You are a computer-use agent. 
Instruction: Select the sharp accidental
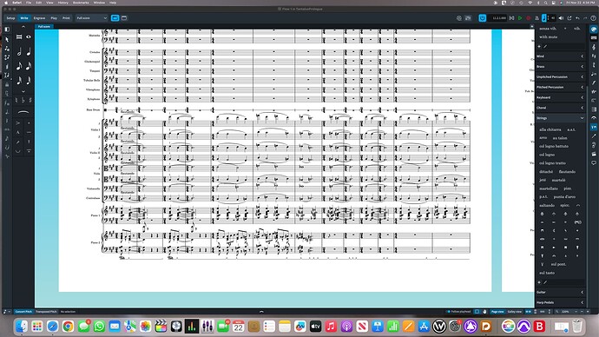(30, 100)
